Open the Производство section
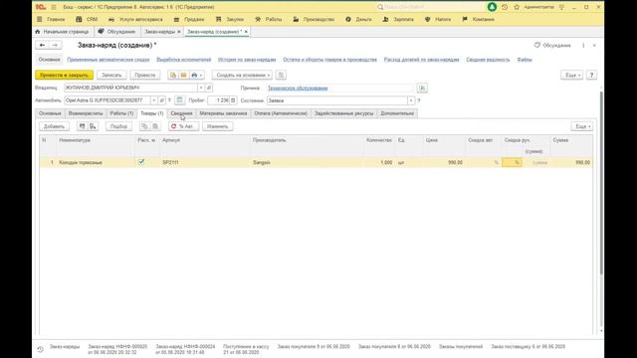Image resolution: width=637 pixels, height=358 pixels. coord(314,19)
